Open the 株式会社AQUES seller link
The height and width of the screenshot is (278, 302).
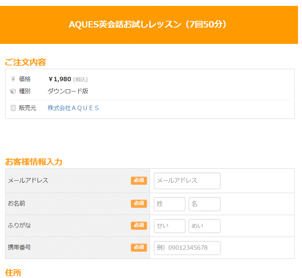tap(73, 108)
